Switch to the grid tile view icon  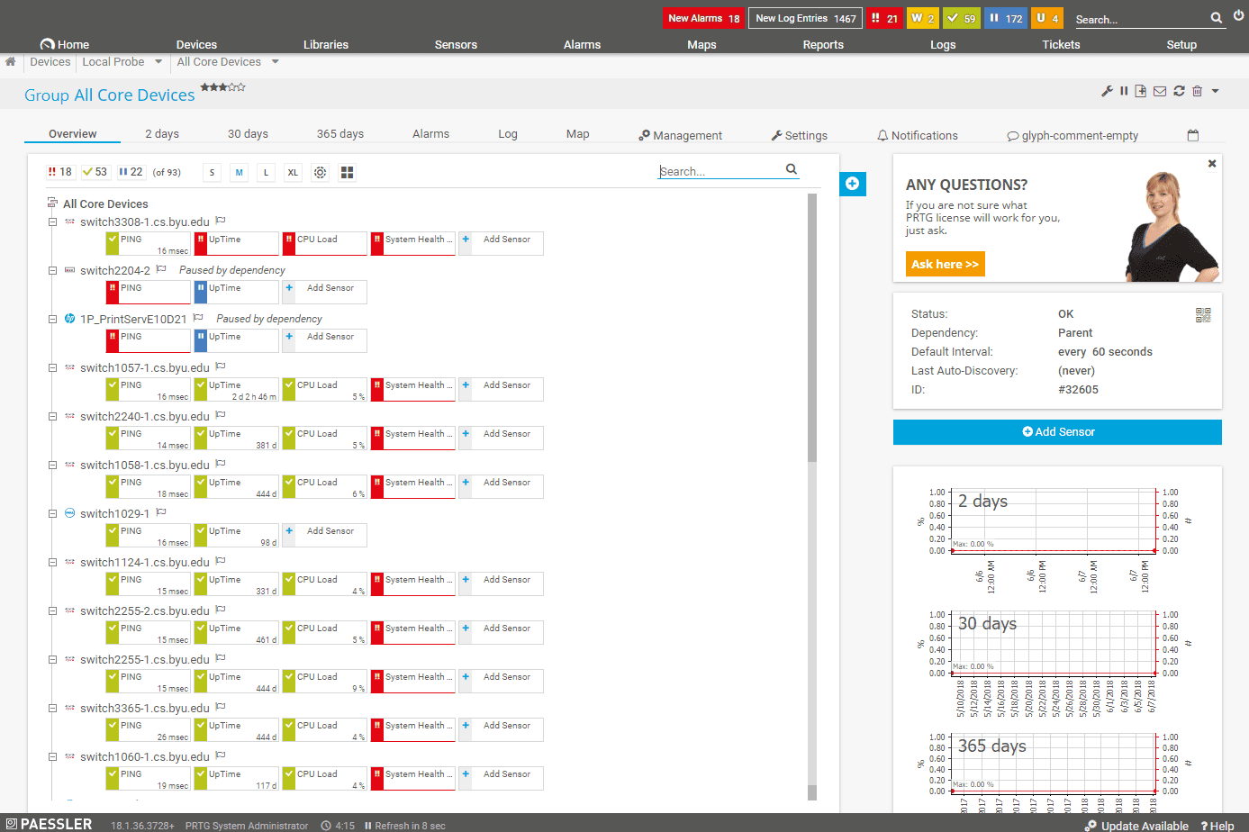coord(348,172)
